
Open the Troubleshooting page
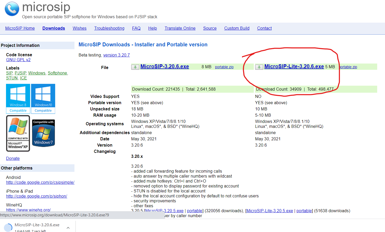click(x=109, y=28)
